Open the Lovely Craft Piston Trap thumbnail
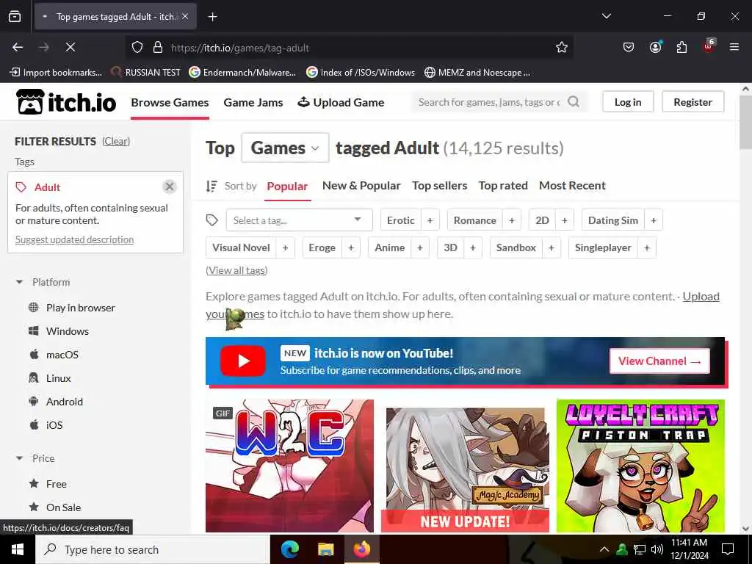This screenshot has width=752, height=564. [640, 466]
